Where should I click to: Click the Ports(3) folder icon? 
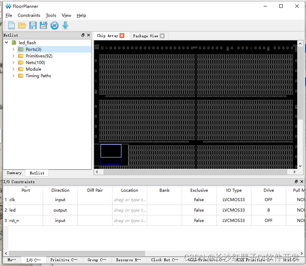click(x=21, y=49)
